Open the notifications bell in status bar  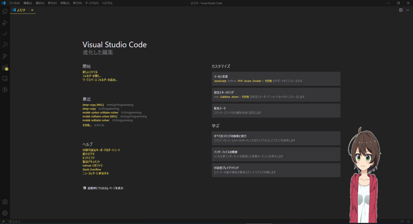click(408, 221)
